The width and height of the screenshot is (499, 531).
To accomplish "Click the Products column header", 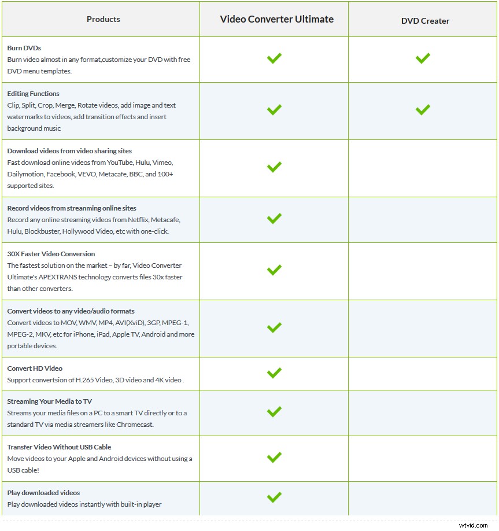I will pos(104,19).
